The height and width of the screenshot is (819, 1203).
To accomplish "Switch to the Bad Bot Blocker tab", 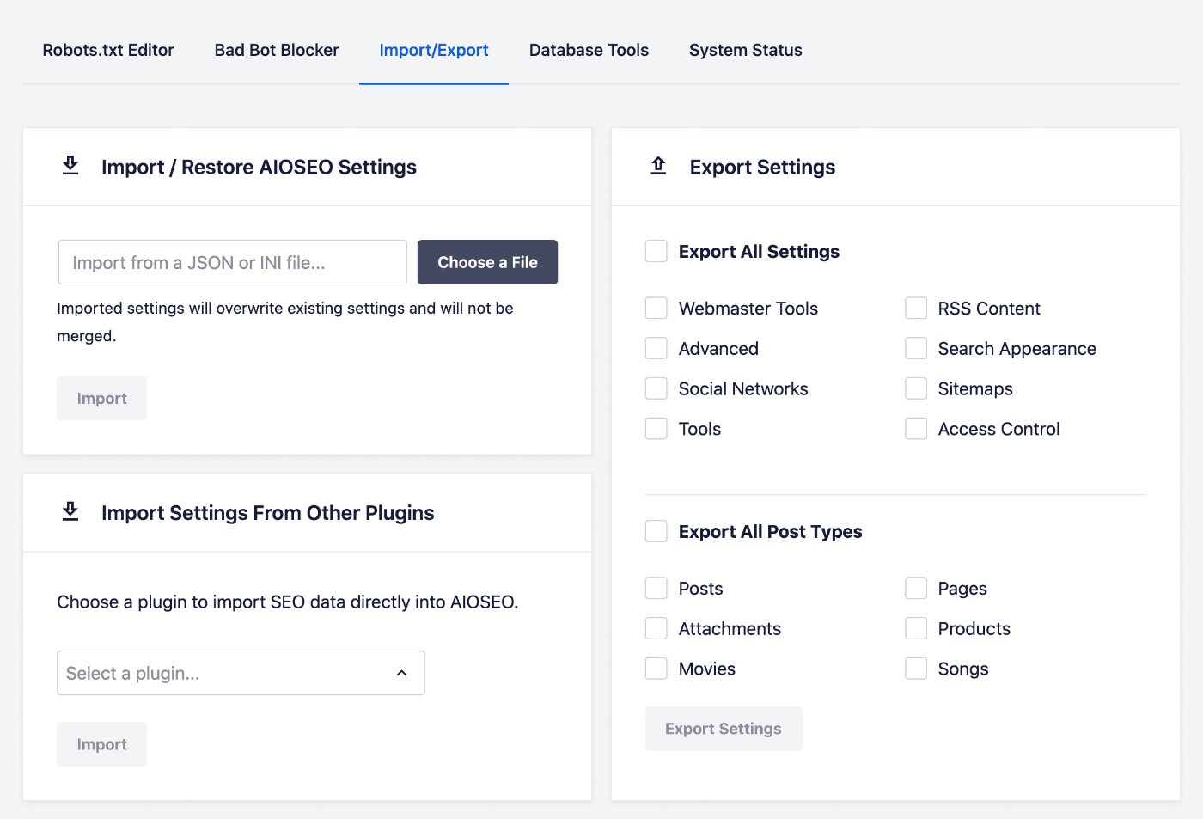I will click(x=277, y=50).
